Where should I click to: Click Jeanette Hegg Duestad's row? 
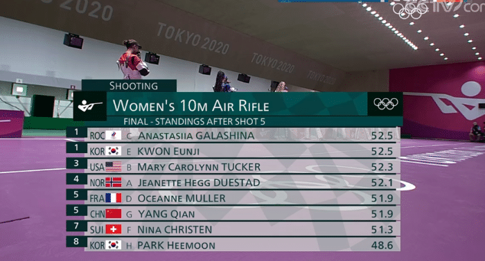click(233, 182)
